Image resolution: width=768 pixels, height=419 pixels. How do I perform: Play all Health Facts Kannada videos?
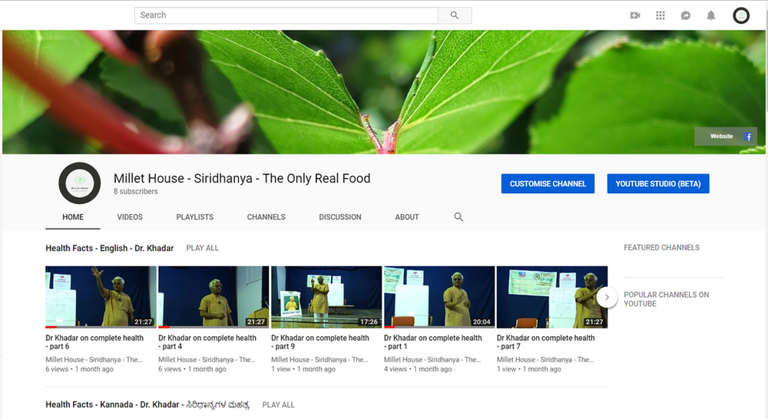click(x=278, y=405)
